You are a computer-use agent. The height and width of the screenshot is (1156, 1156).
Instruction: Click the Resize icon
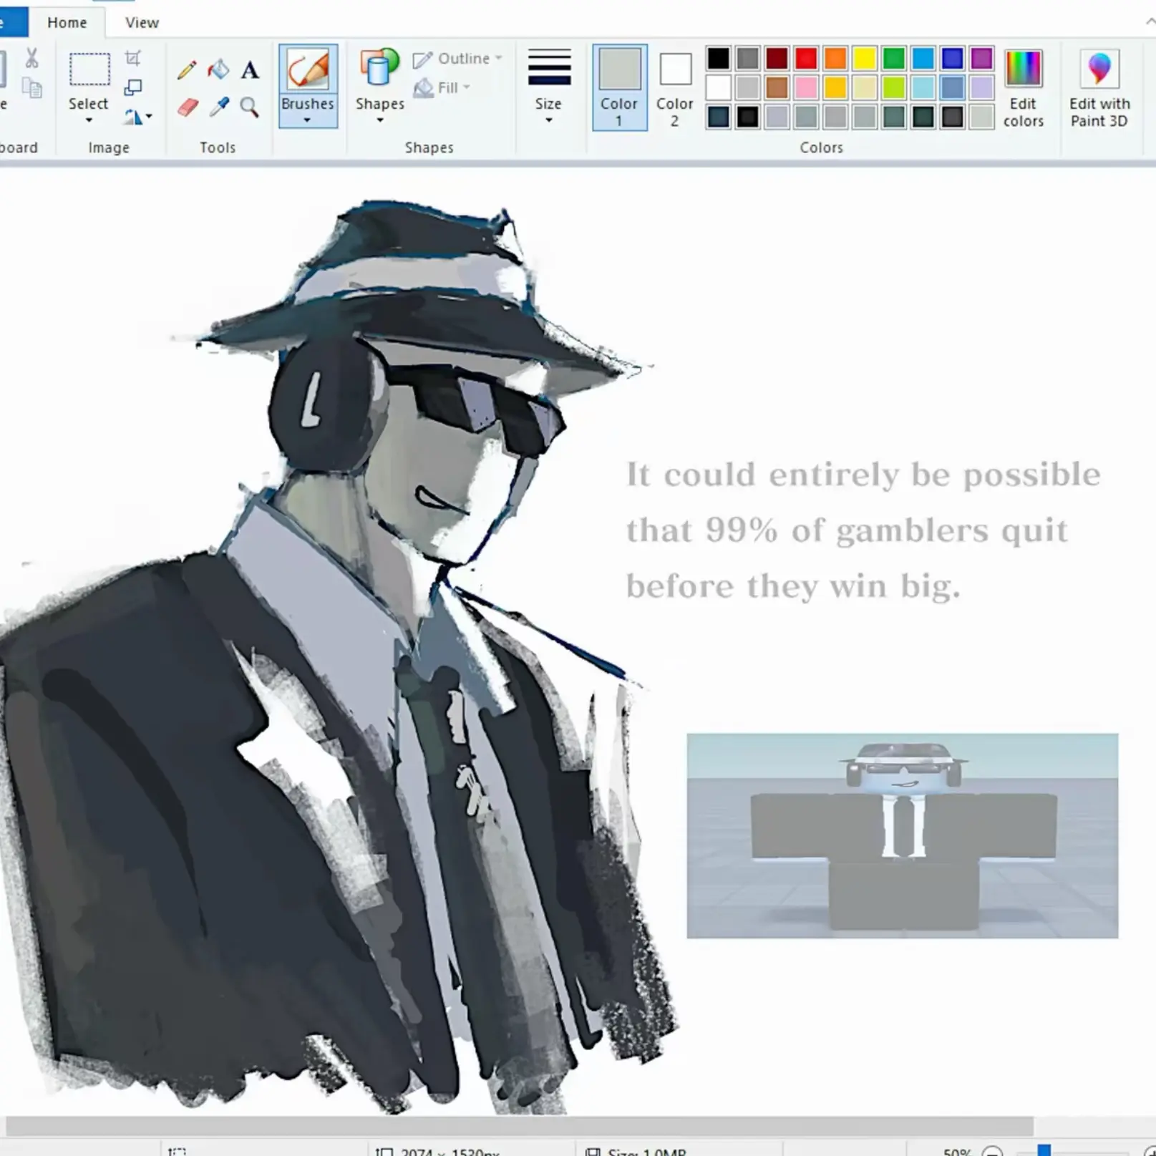(x=132, y=87)
